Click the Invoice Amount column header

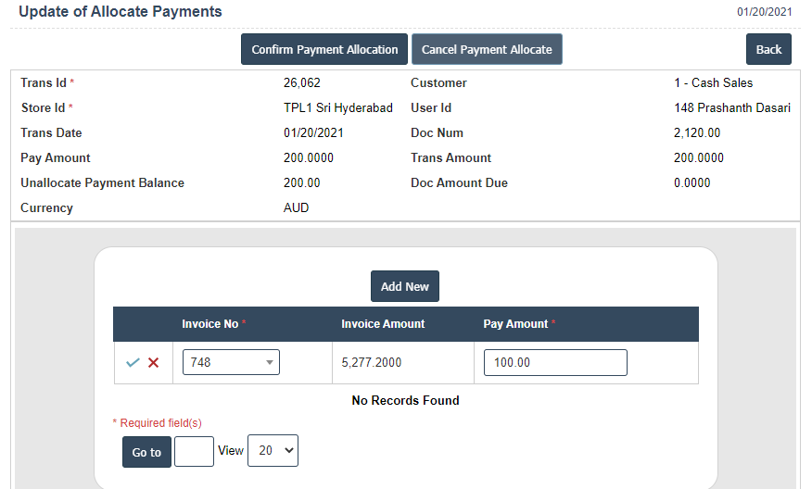[x=383, y=324]
